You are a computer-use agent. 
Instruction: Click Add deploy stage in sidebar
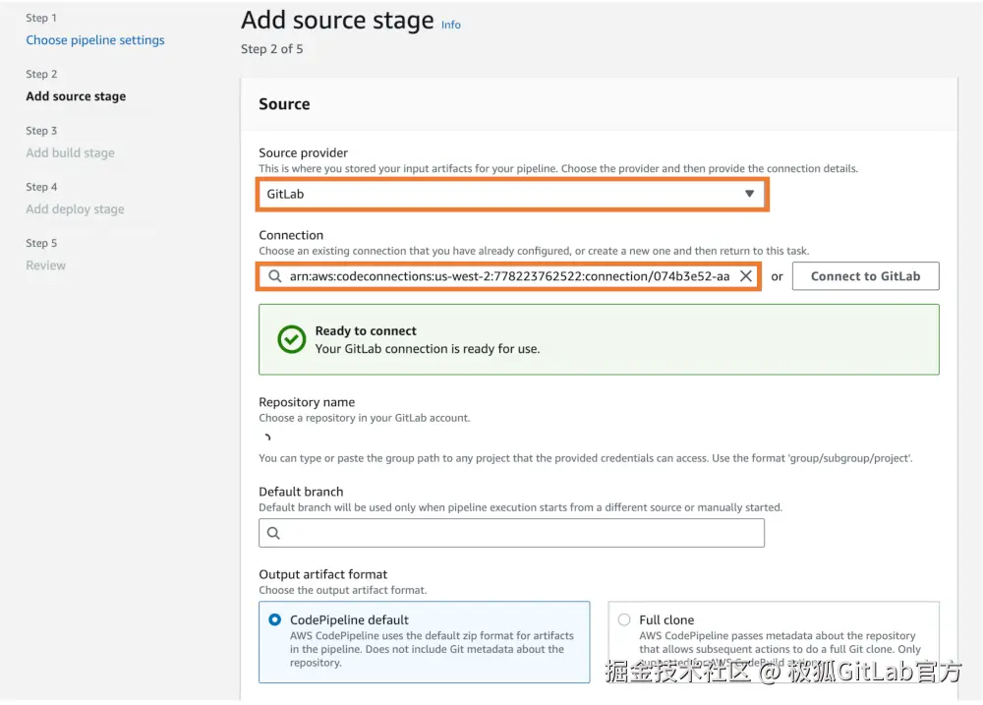[75, 209]
